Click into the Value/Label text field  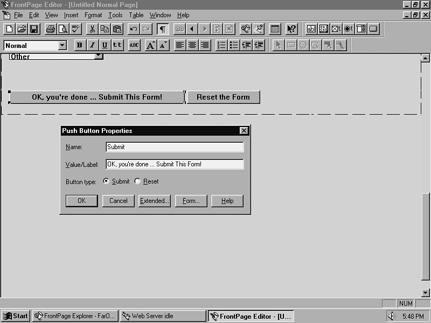[x=175, y=164]
